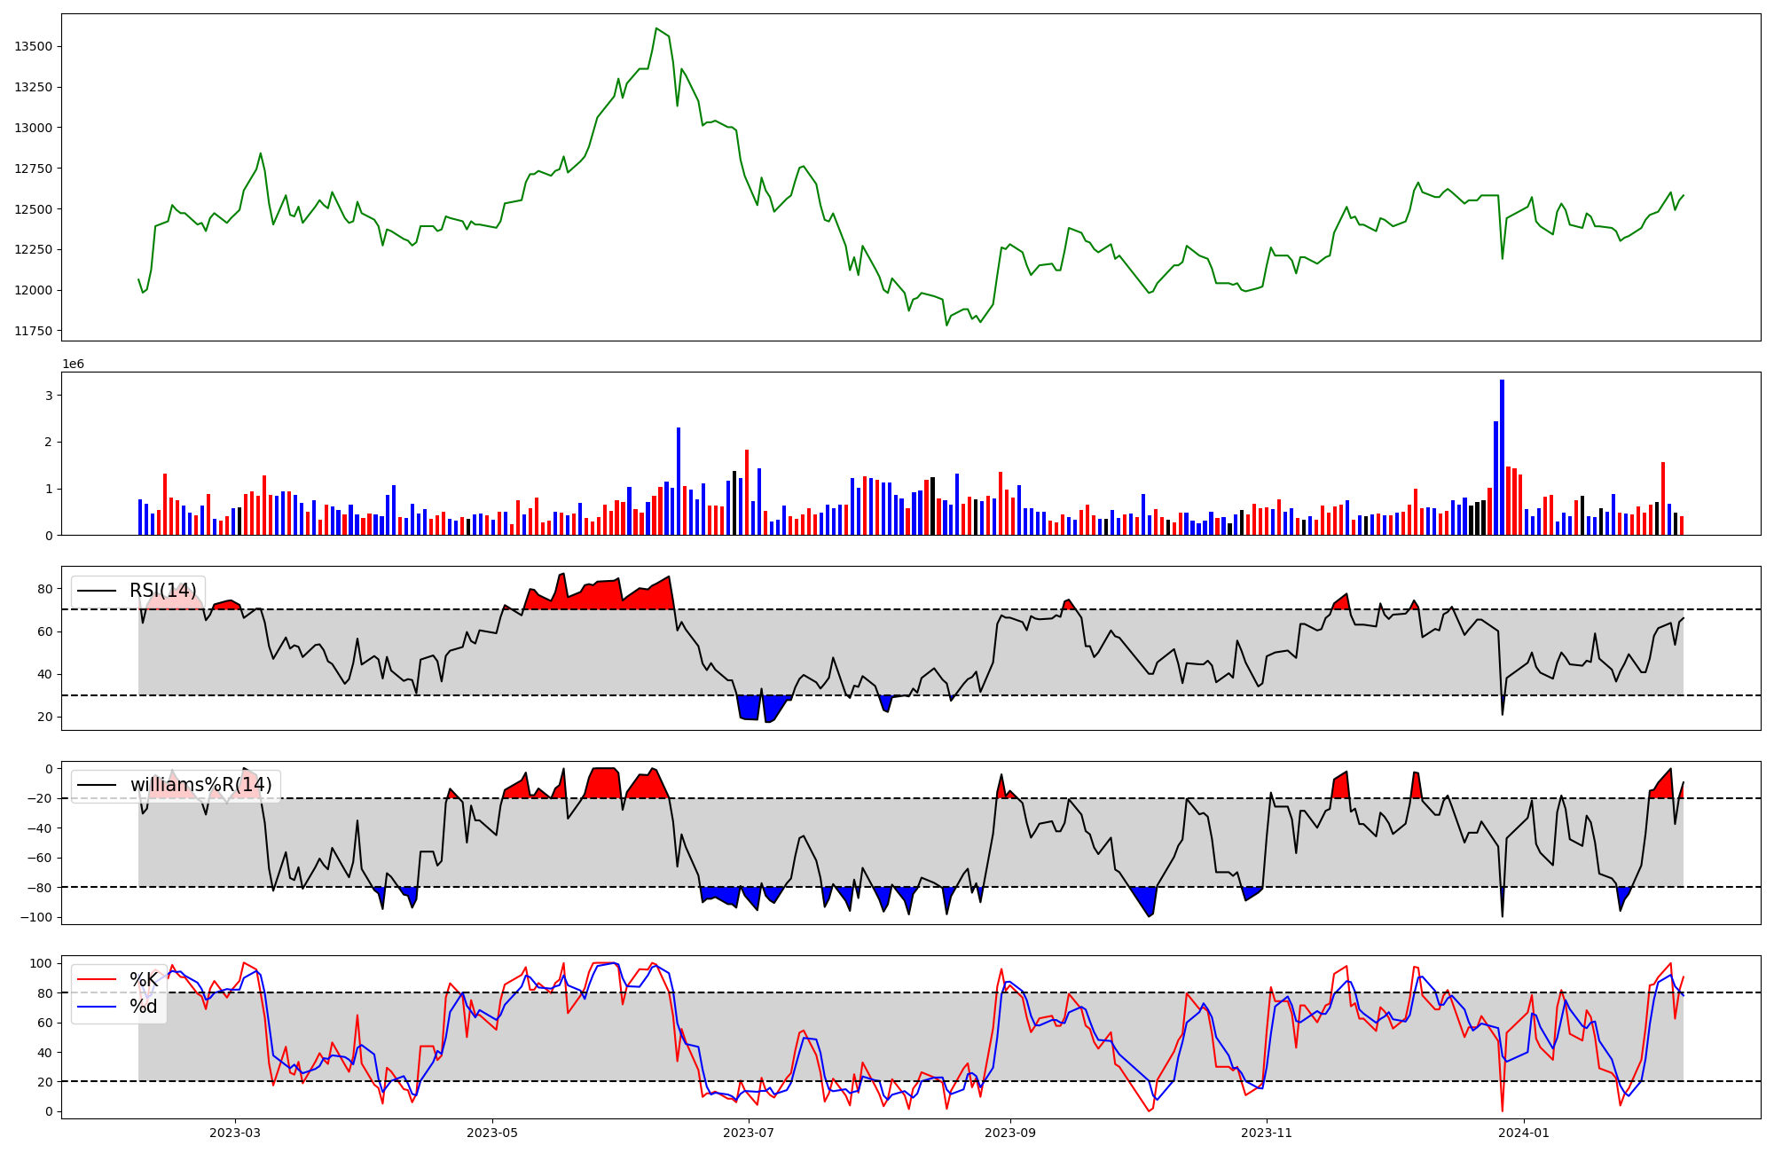The width and height of the screenshot is (1774, 1153).
Task: Click the blue %d legend line swatch
Action: (x=97, y=1007)
